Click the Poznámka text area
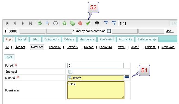The width and height of the screenshot is (179, 104). 96,90
